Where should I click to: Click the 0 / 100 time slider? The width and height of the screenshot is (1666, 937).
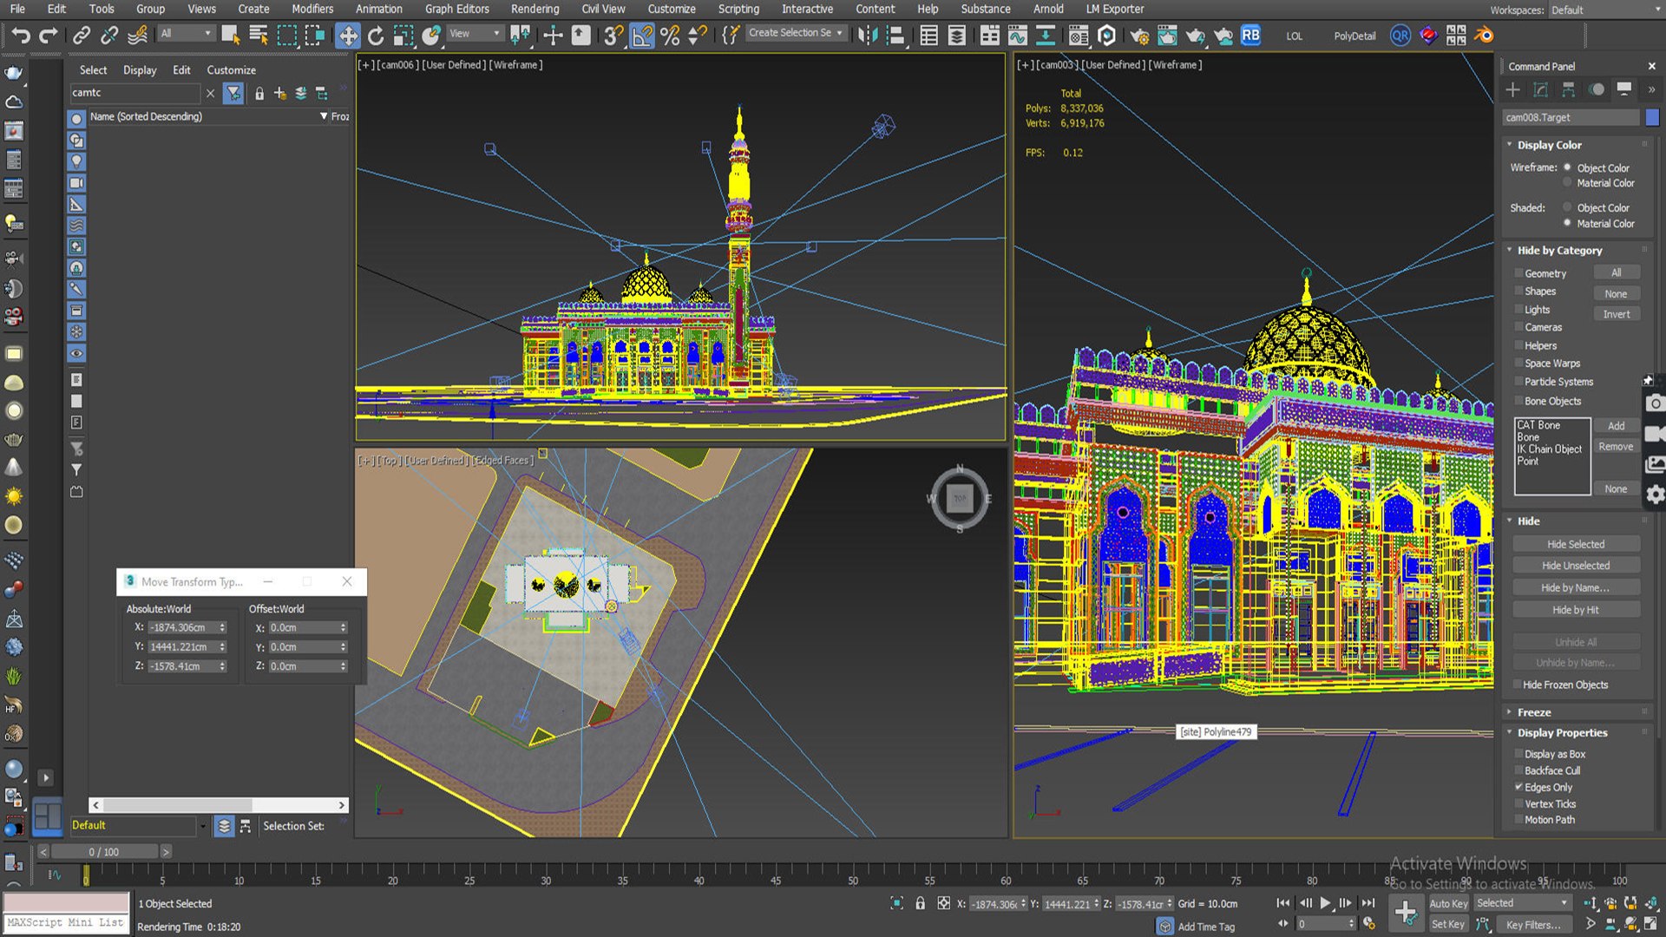(x=104, y=852)
